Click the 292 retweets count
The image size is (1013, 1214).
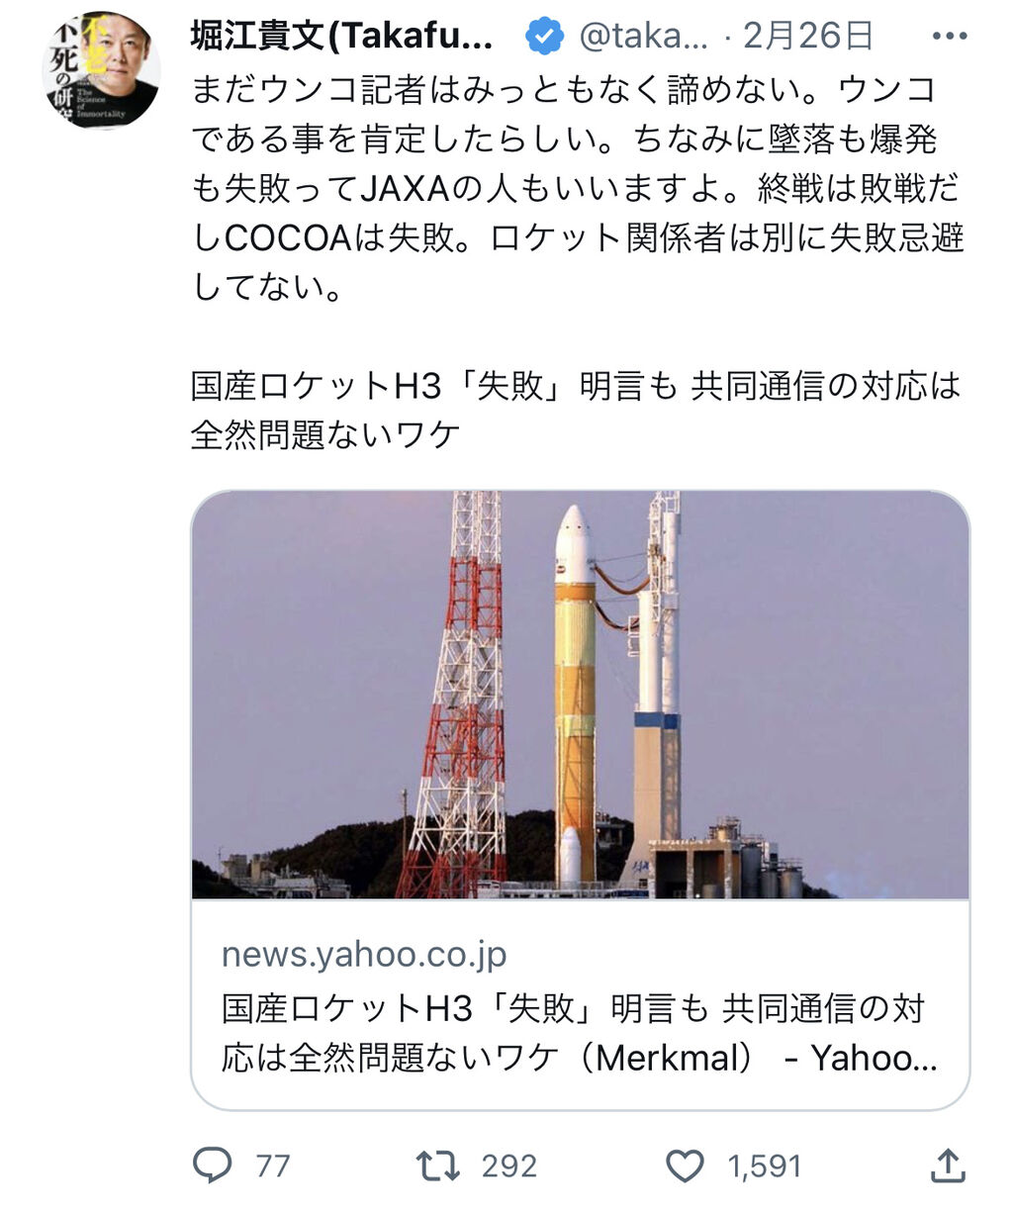point(508,1166)
